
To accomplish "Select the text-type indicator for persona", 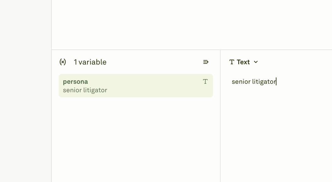I will [205, 81].
